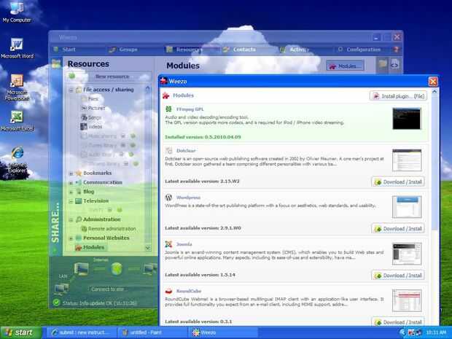
Task: Expand the Bookmarks tree node
Action: [x=71, y=174]
